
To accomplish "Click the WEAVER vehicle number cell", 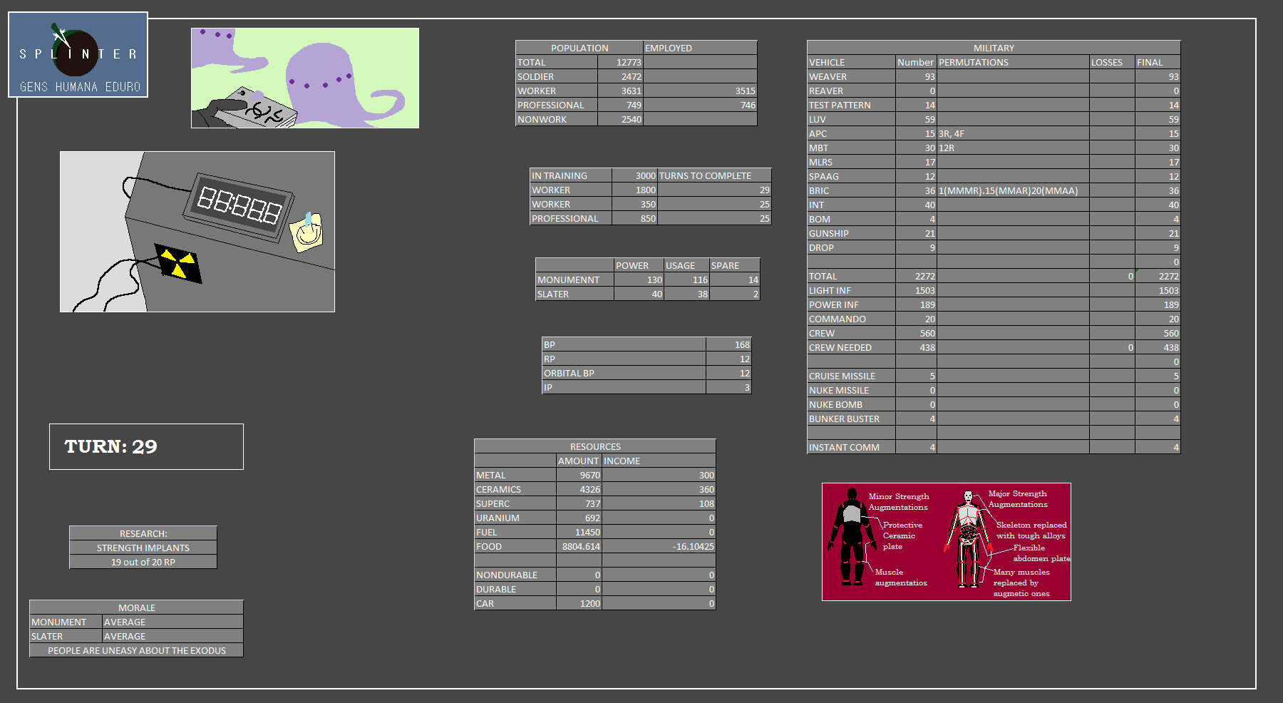I will [916, 76].
